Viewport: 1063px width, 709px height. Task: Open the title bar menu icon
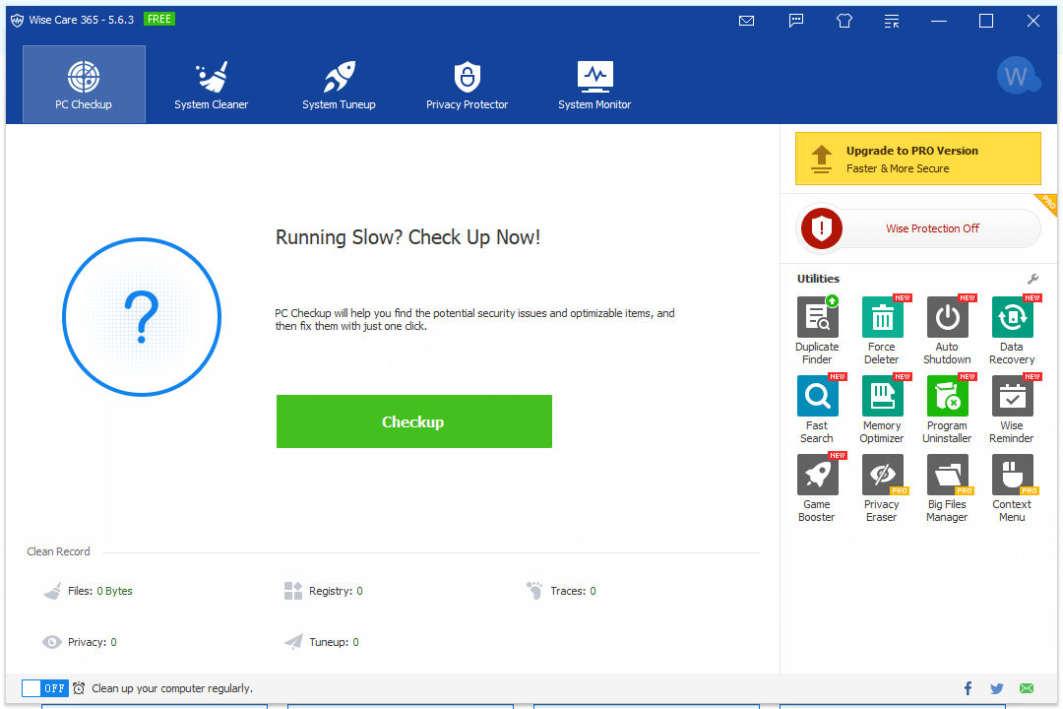coord(892,21)
